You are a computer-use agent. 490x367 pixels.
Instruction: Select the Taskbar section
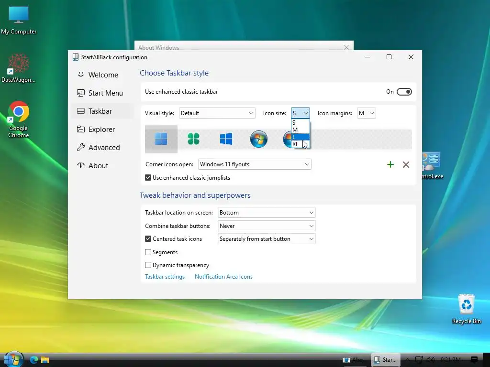click(x=102, y=111)
